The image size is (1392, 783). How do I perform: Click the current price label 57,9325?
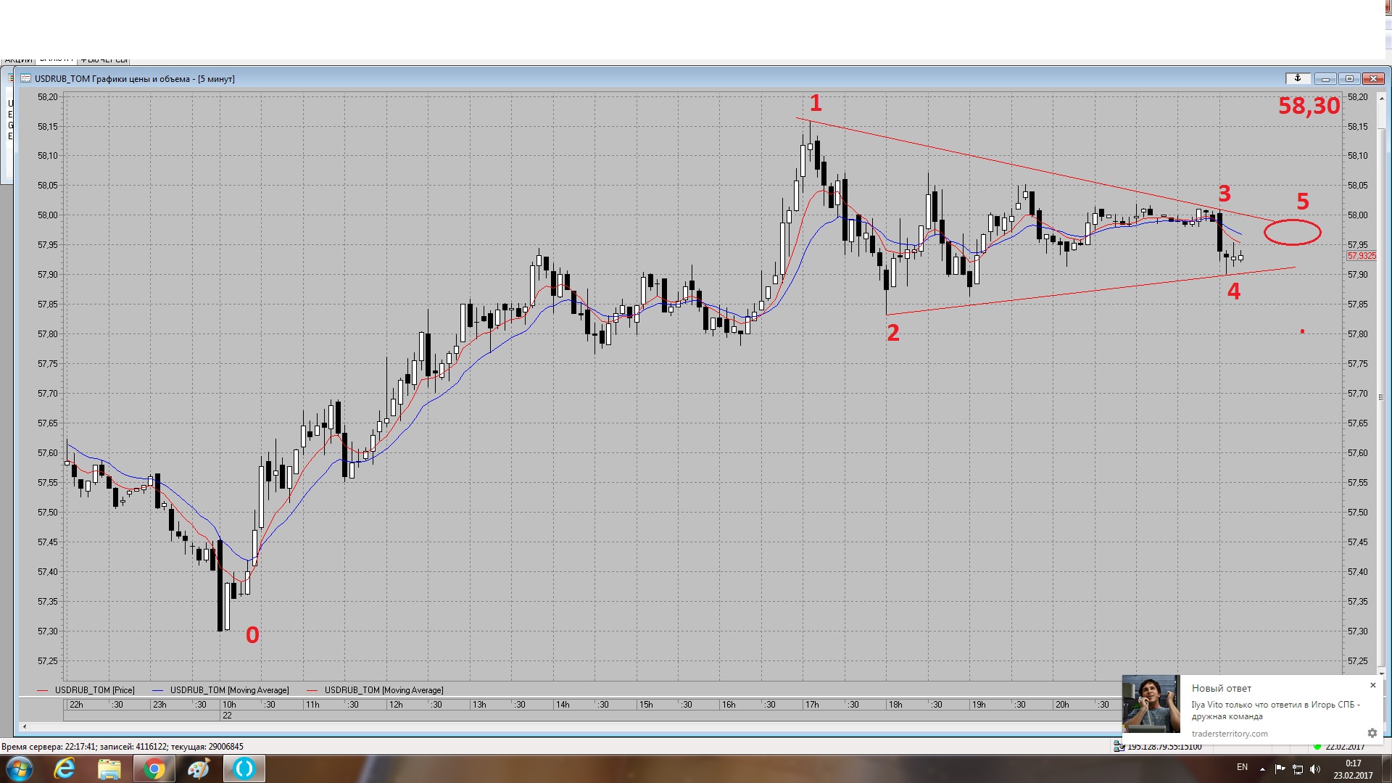coord(1362,256)
